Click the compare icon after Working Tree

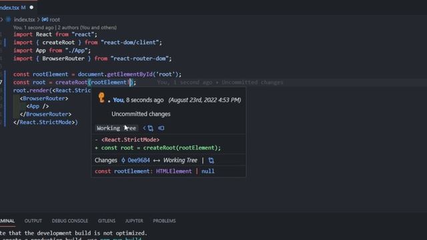coord(211,160)
